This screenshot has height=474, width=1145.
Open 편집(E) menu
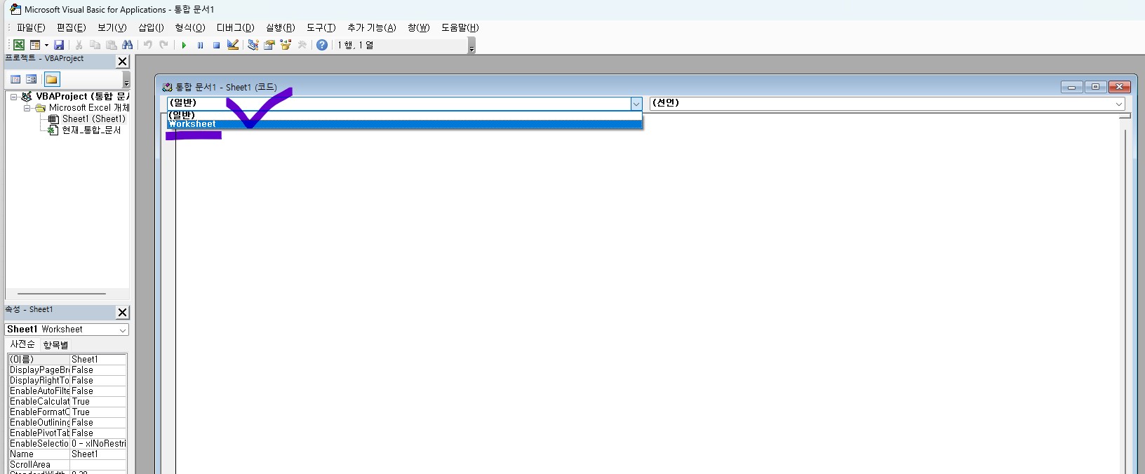(x=72, y=27)
